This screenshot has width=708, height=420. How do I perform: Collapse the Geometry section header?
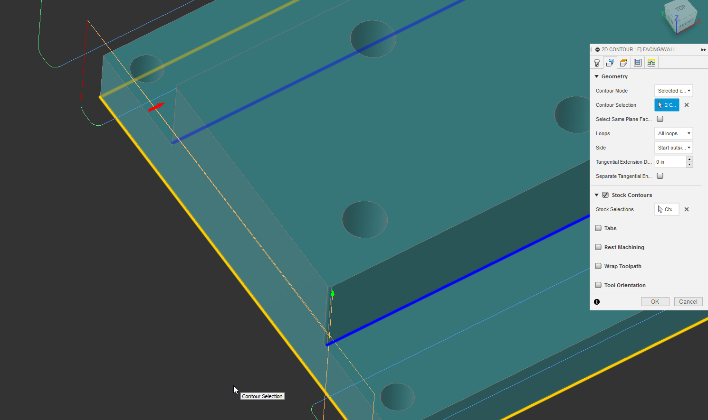[x=597, y=76]
